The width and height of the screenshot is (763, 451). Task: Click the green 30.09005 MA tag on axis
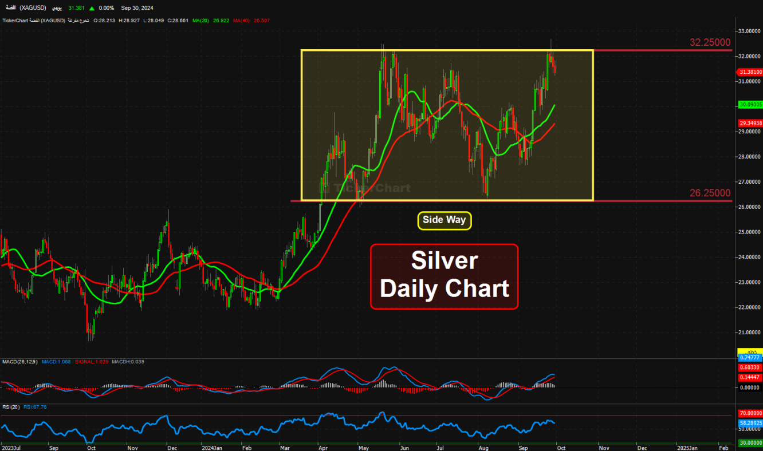point(749,105)
